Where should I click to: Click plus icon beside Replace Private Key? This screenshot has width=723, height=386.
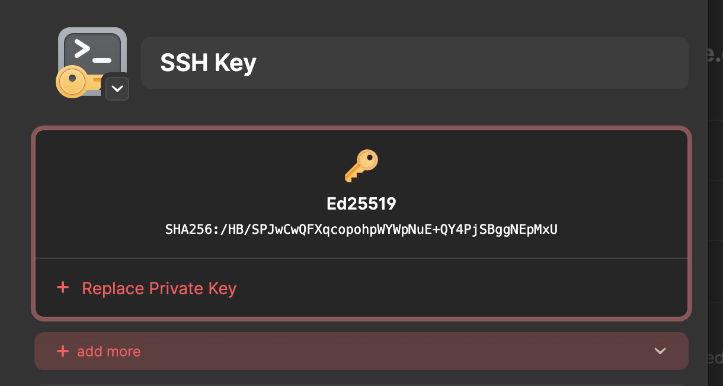(63, 288)
